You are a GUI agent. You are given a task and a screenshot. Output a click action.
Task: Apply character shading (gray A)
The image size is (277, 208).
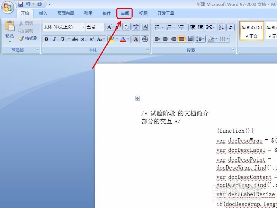(x=136, y=39)
